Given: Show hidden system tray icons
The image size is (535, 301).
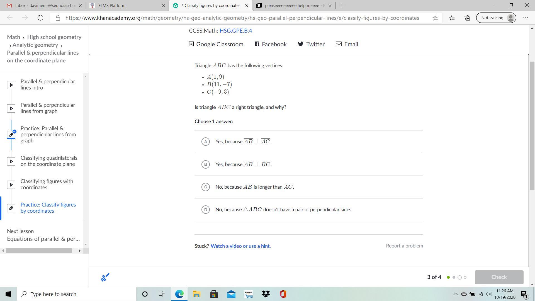Looking at the screenshot, I should click(455, 294).
